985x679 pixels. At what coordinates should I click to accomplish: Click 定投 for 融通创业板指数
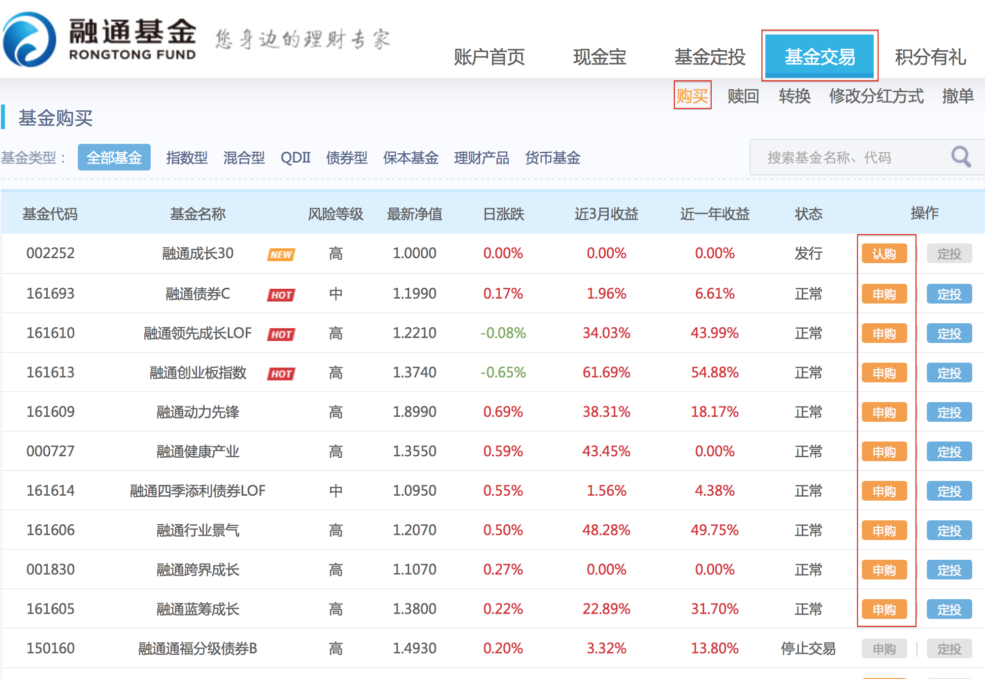coord(949,373)
